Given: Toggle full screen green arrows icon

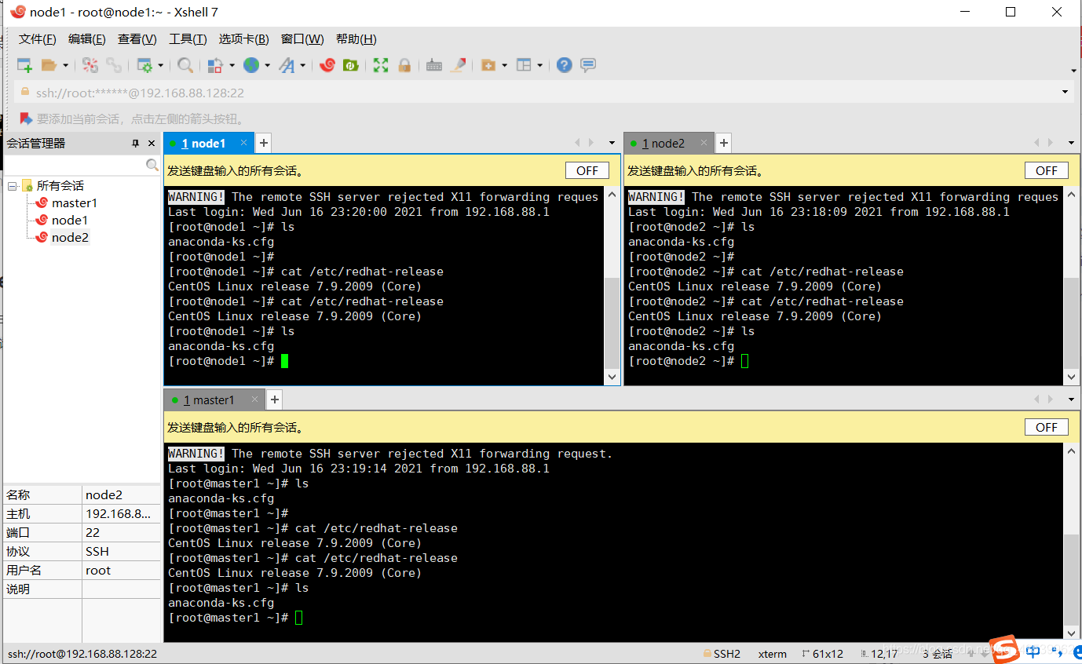Looking at the screenshot, I should (381, 65).
